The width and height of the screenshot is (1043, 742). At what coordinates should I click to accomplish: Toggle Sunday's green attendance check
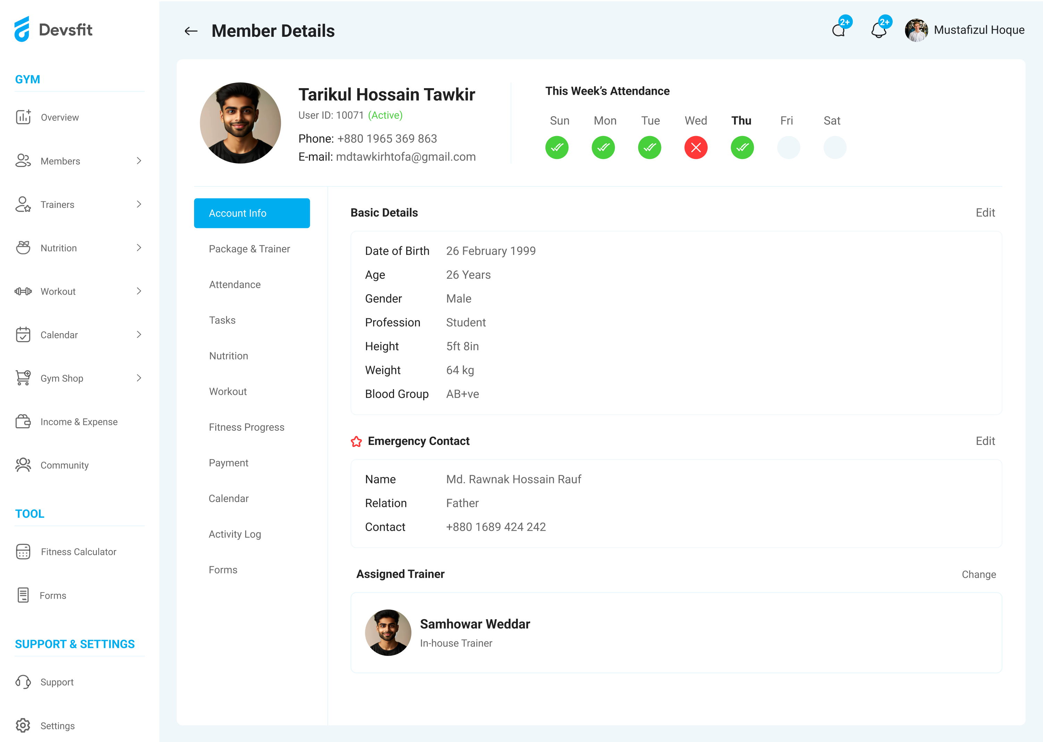pyautogui.click(x=557, y=147)
